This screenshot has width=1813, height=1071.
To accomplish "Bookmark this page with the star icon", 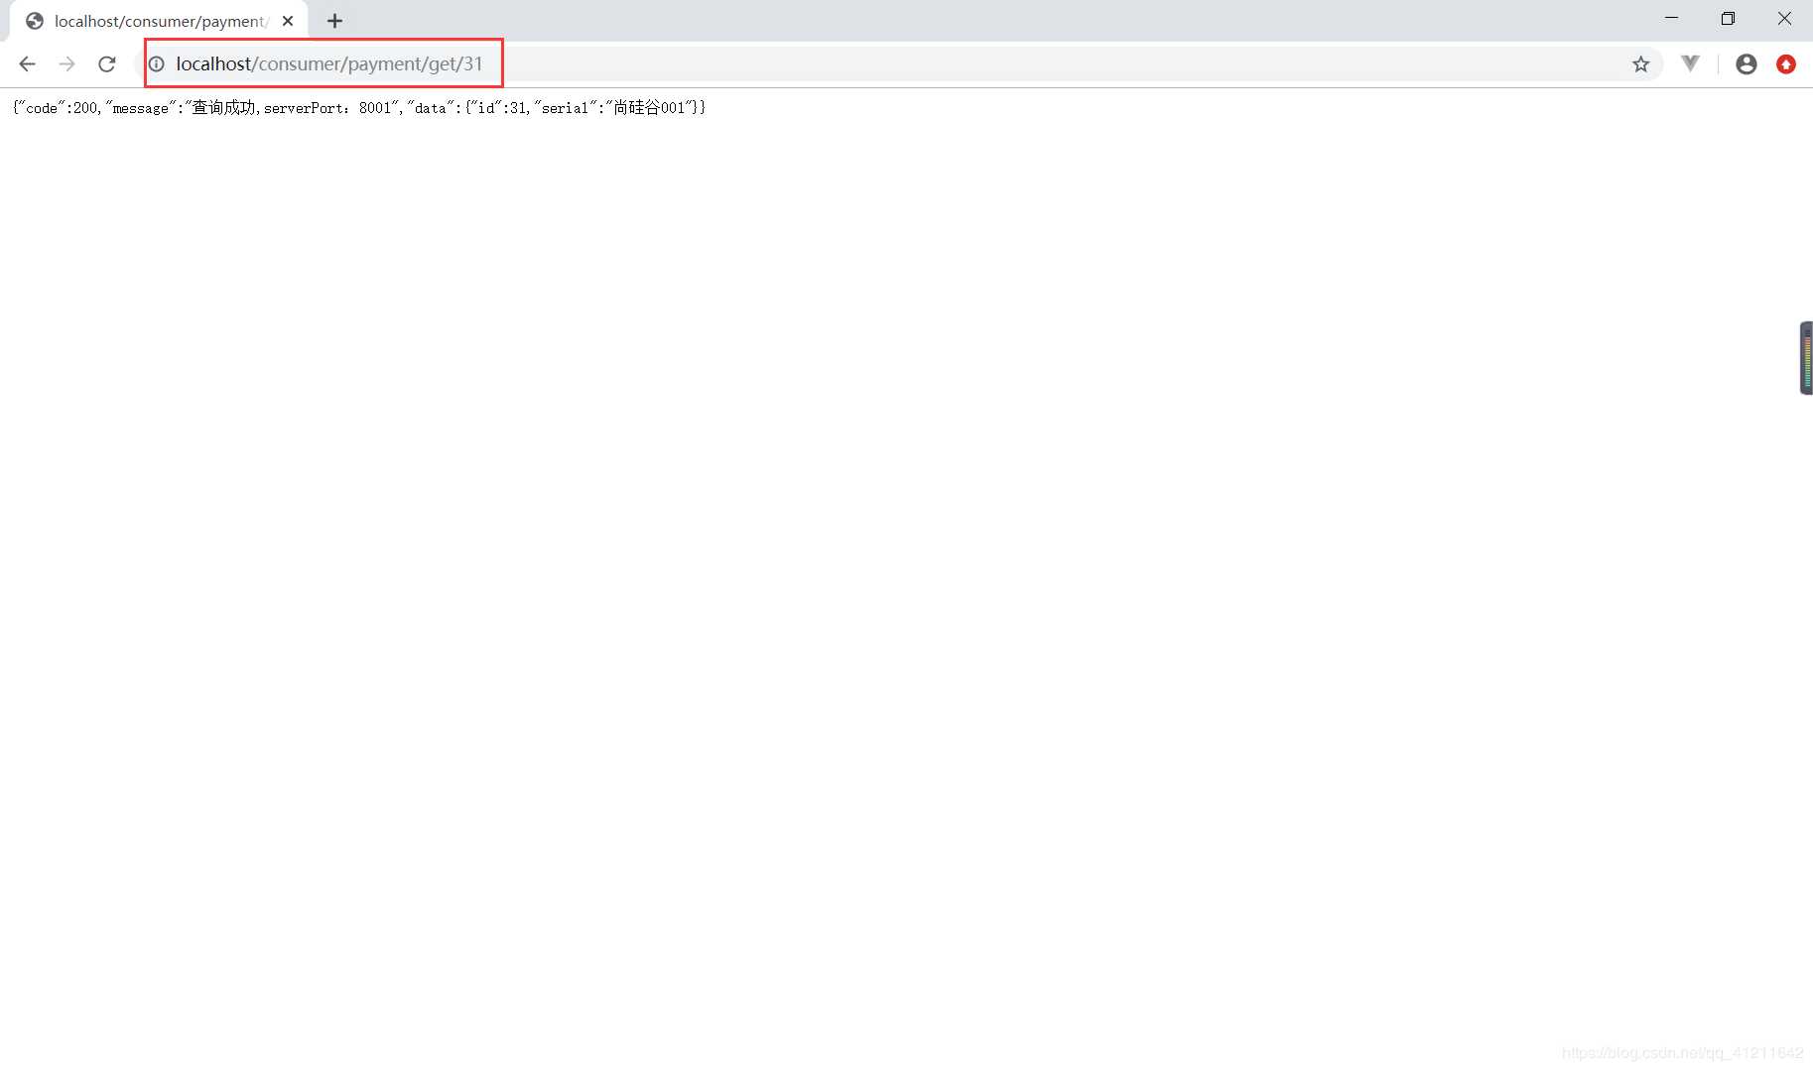I will tap(1640, 64).
